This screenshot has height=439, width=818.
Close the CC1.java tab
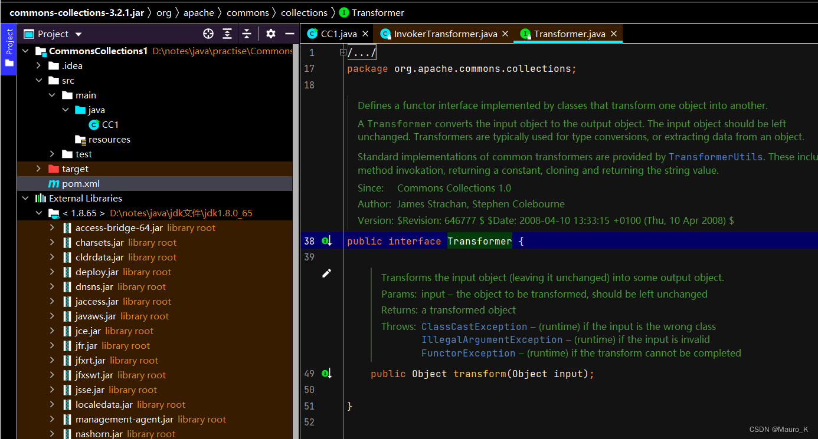365,34
